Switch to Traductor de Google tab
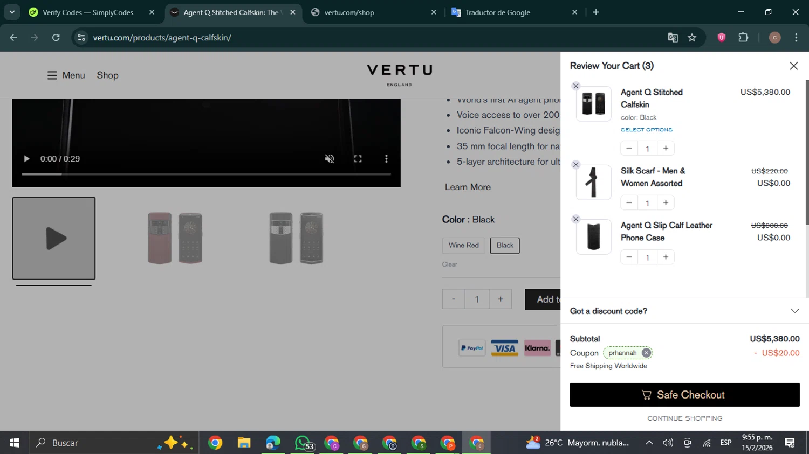Screen dimensions: 809x454 [x=515, y=12]
